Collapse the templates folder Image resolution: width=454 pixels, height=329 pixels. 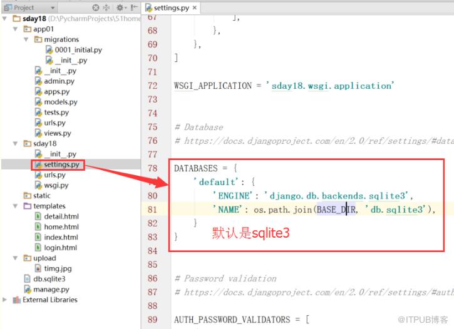16,206
